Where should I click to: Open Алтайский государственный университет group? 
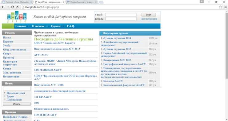[119, 43]
